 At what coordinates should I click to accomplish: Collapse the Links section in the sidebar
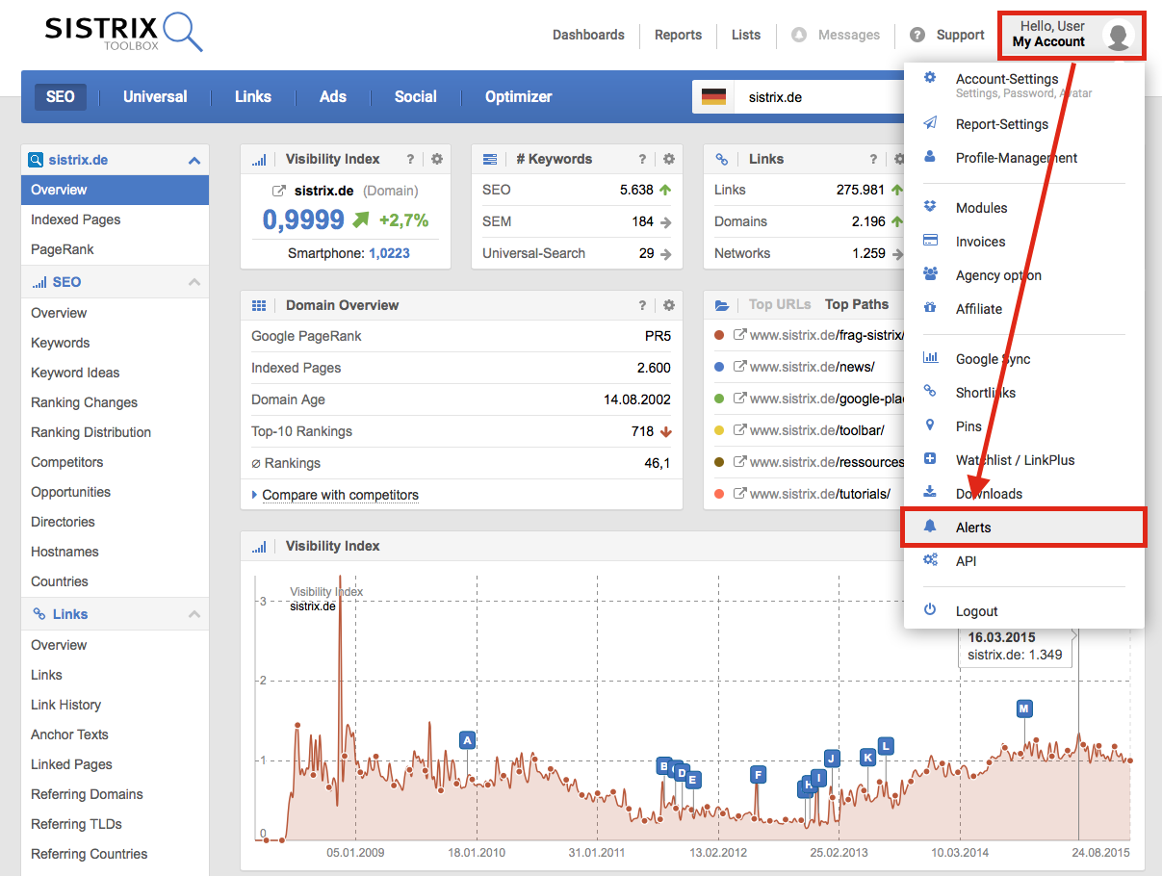coord(195,613)
